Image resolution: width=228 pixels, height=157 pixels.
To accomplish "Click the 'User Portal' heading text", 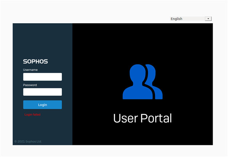I will pyautogui.click(x=142, y=118).
